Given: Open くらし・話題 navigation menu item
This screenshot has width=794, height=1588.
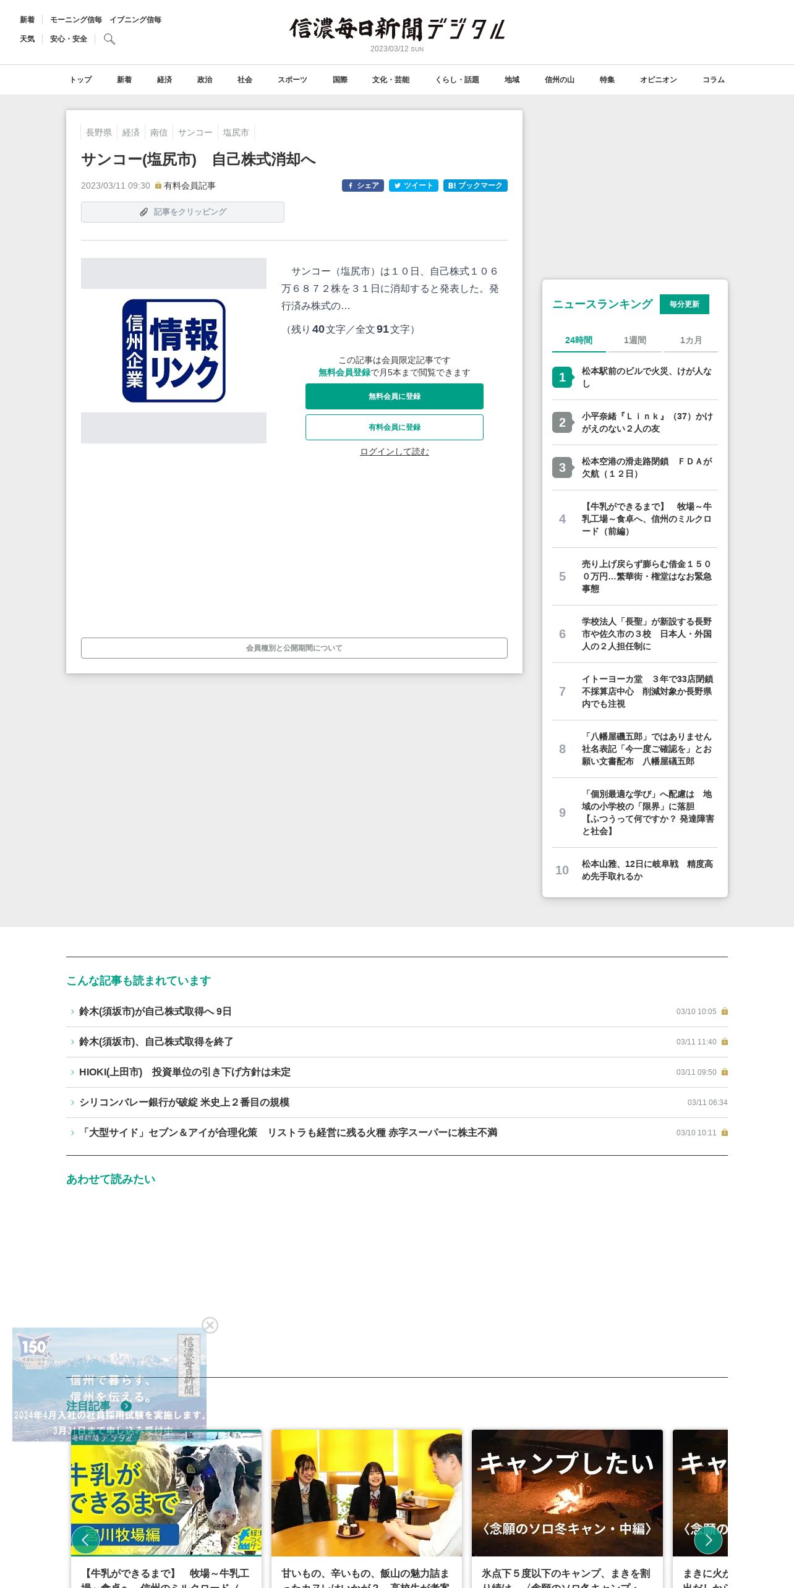Looking at the screenshot, I should pos(457,80).
